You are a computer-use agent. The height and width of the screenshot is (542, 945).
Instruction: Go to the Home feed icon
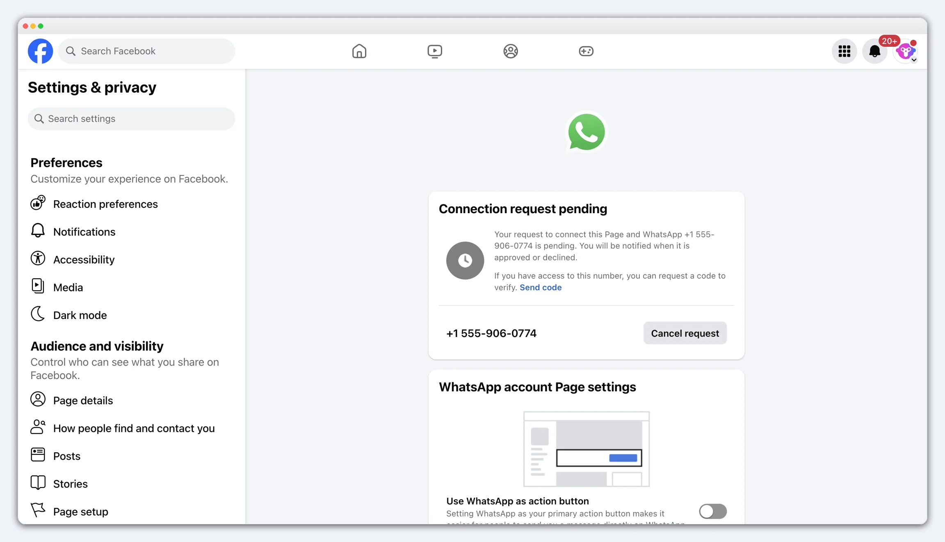[x=359, y=51]
